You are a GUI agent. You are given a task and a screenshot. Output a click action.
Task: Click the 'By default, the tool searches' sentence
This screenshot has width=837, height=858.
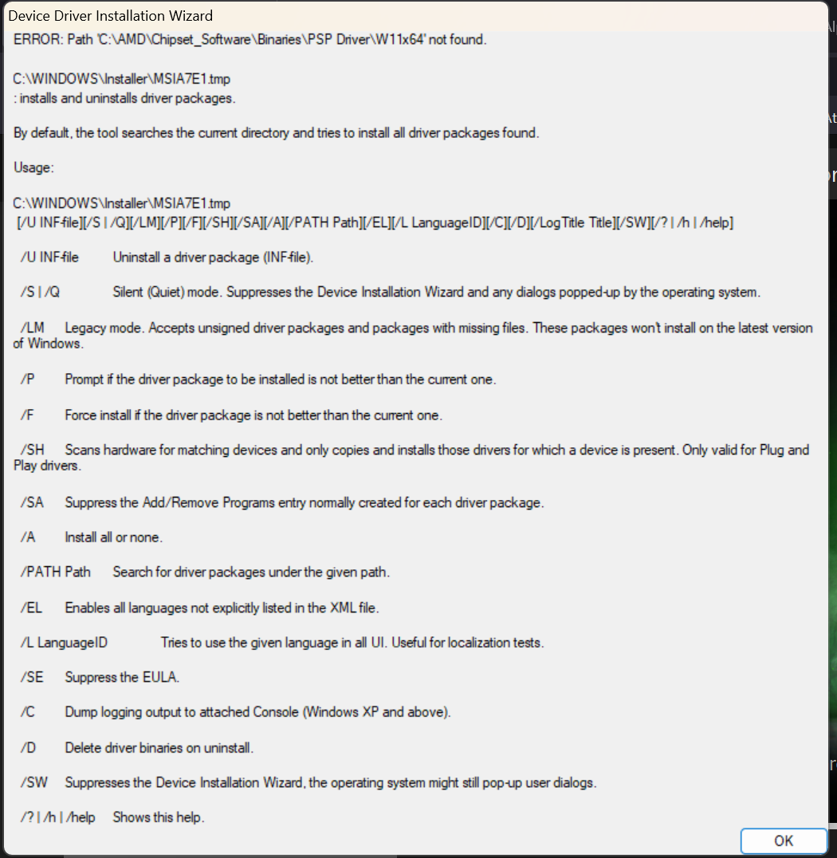click(277, 133)
